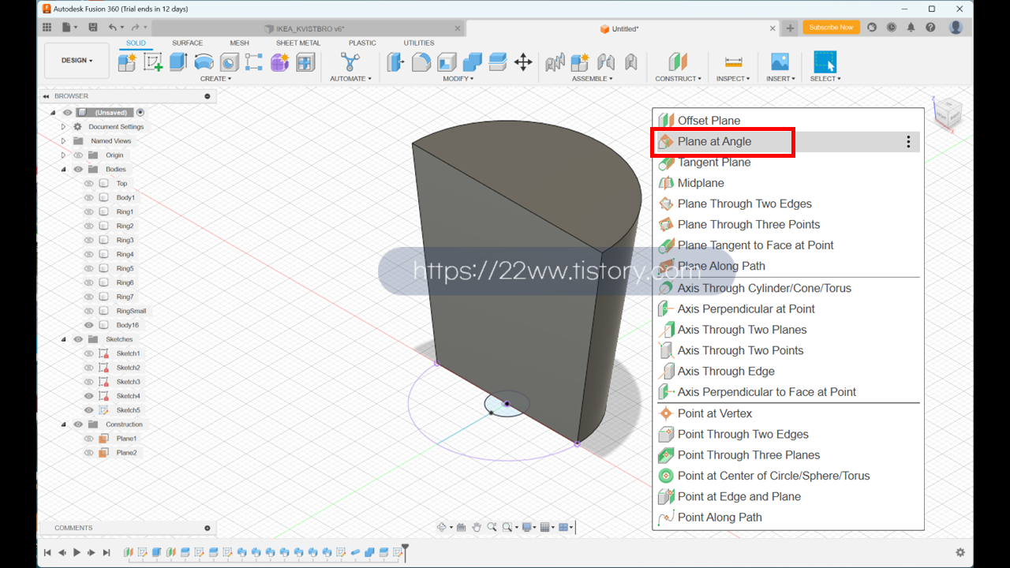Screen dimensions: 1010x568
Task: Activate the Move/Copy arrows icon
Action: tap(523, 62)
